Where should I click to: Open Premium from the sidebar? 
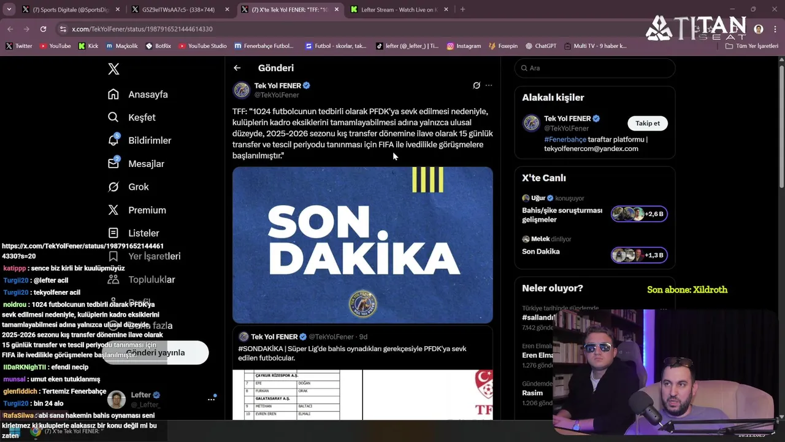pos(137,210)
